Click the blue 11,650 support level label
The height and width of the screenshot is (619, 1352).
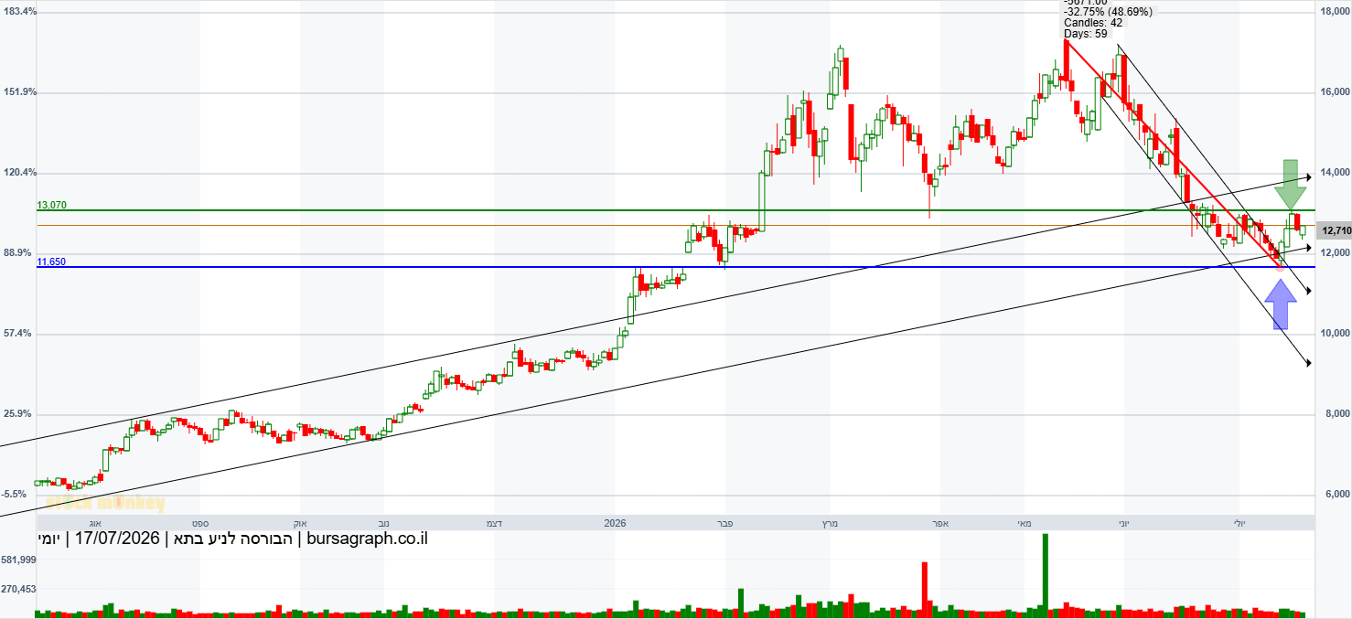pos(52,261)
